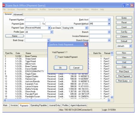Click the Payment Number input field

35,20
